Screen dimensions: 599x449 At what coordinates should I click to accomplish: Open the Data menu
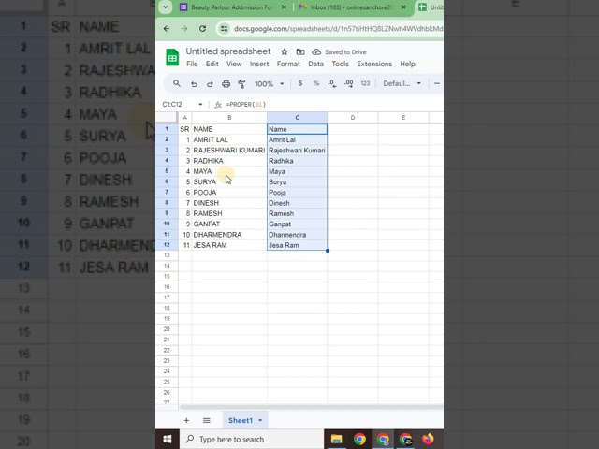[x=316, y=64]
